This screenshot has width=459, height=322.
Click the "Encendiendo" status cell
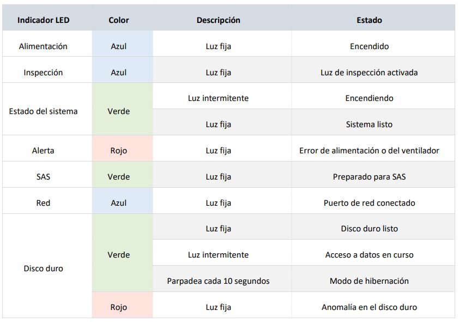[x=369, y=98]
